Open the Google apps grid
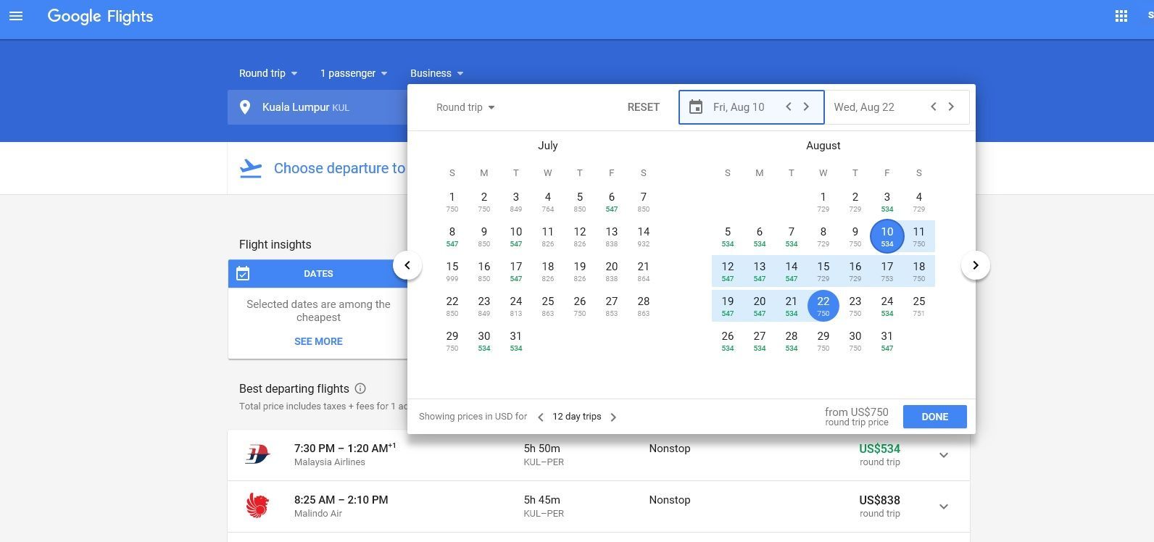 (x=1121, y=16)
